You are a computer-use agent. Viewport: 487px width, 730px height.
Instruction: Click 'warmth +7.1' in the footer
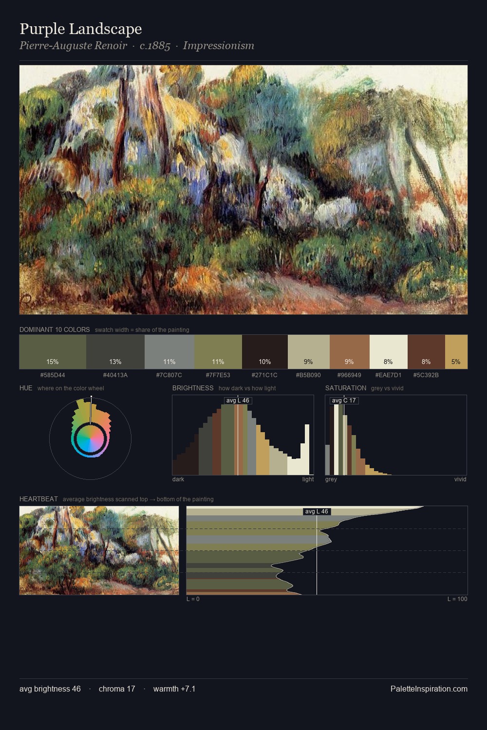[174, 689]
